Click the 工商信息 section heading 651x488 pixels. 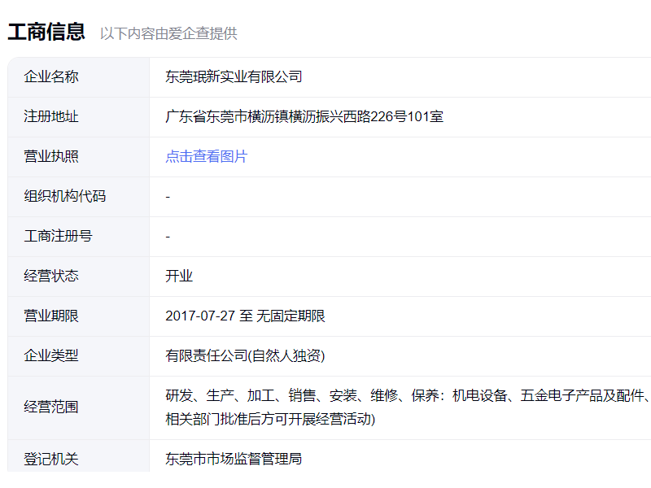tap(46, 32)
